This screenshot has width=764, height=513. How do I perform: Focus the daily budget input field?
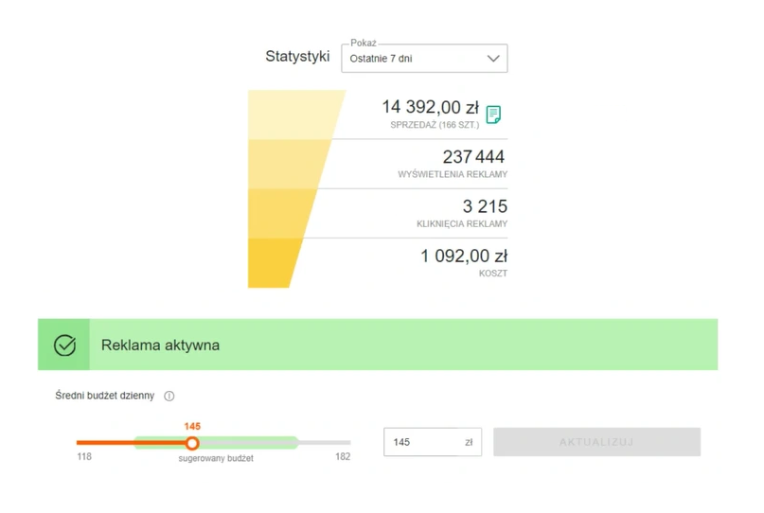click(421, 442)
